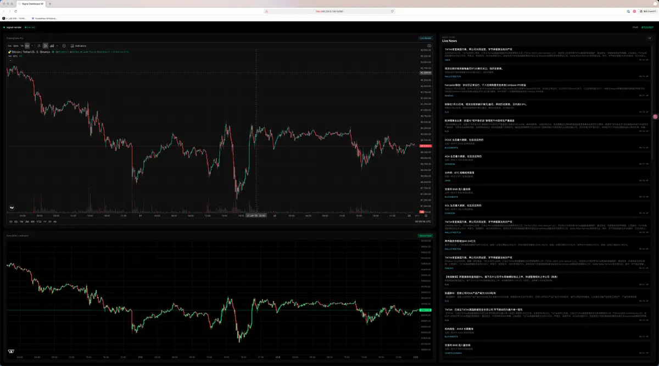Click the TradingView logo on the upper chart

[12, 208]
